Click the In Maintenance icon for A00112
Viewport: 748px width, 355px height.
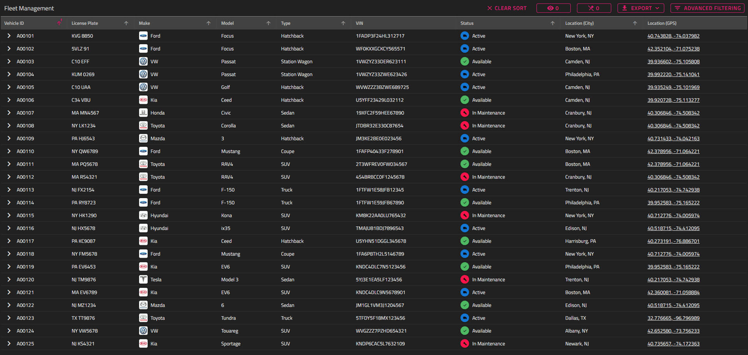(x=465, y=177)
